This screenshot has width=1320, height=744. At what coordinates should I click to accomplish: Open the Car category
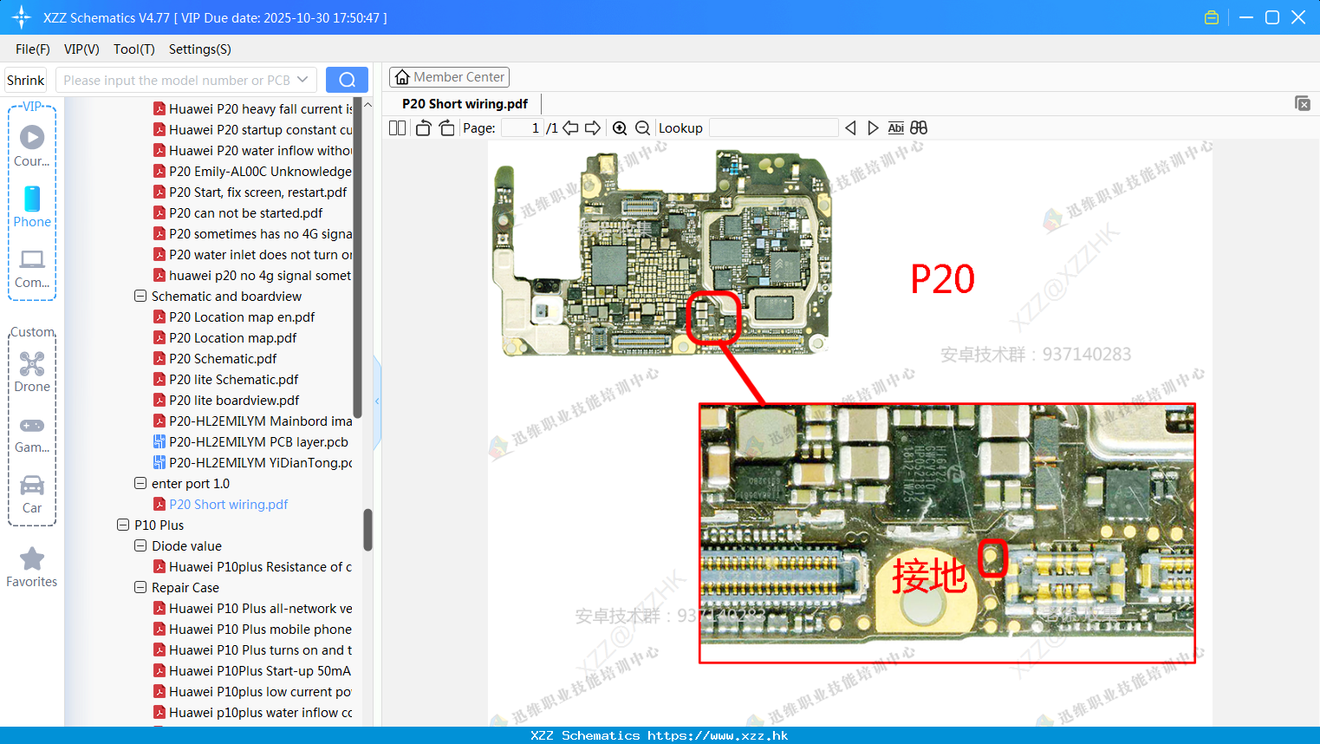(x=32, y=494)
